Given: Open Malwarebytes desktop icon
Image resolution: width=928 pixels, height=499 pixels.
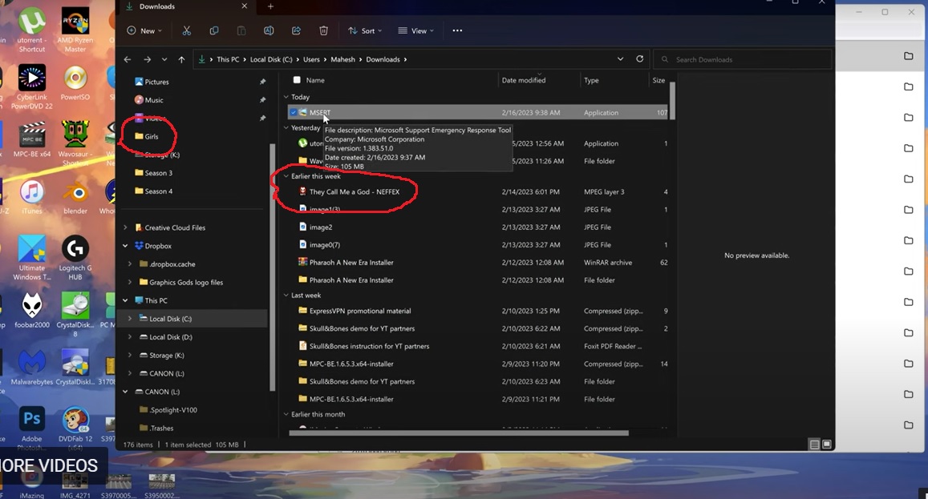Looking at the screenshot, I should [x=32, y=367].
